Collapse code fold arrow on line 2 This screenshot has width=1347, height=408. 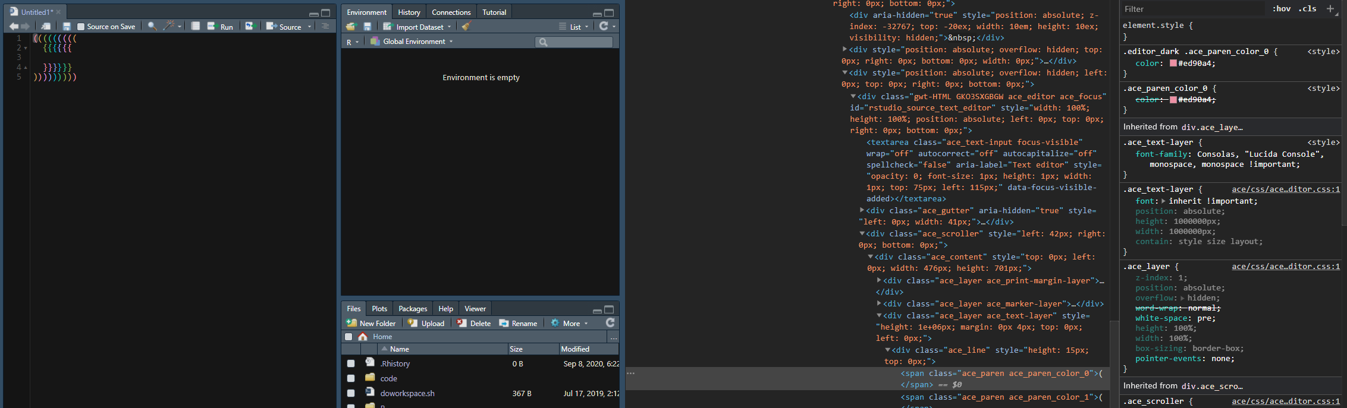(26, 48)
